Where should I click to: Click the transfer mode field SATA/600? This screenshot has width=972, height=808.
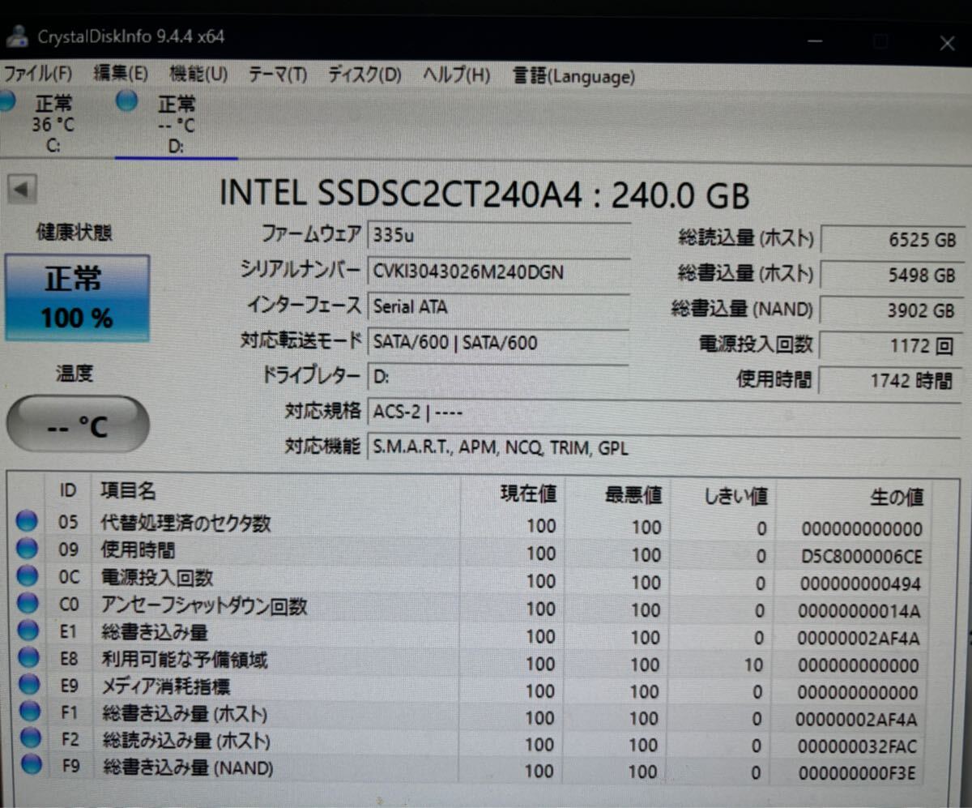[x=499, y=343]
